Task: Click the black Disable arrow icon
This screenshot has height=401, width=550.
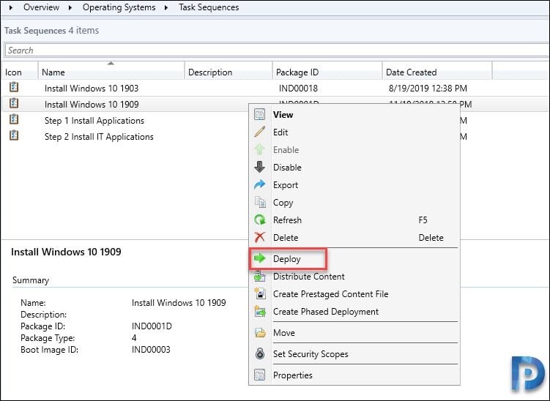Action: 259,167
